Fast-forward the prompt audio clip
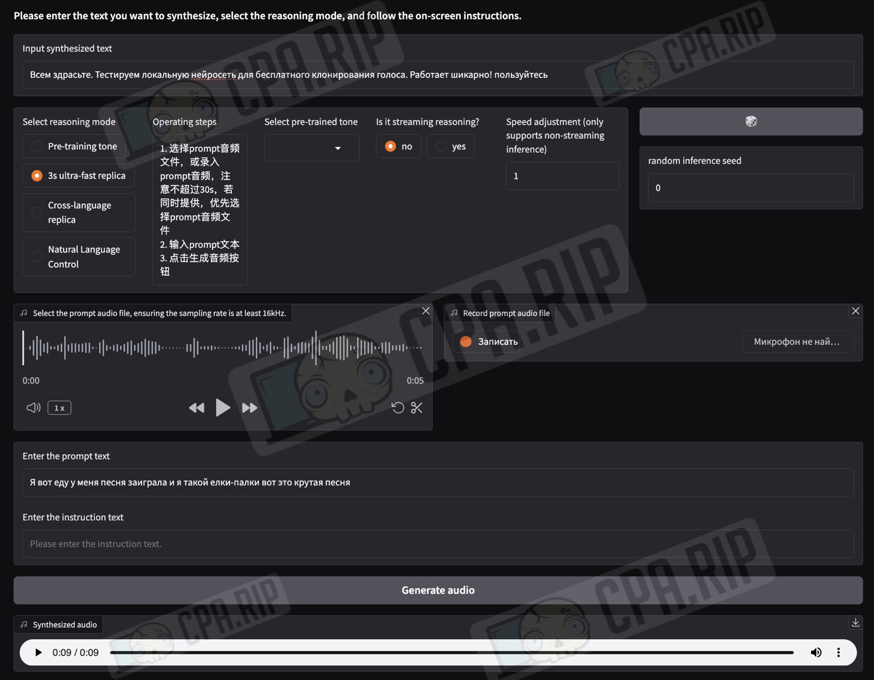The height and width of the screenshot is (680, 874). (249, 408)
